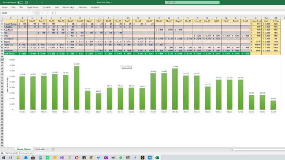The height and width of the screenshot is (160, 285).
Task: Open the Gözden Geçir ribbon tab
Action: (x=68, y=7)
